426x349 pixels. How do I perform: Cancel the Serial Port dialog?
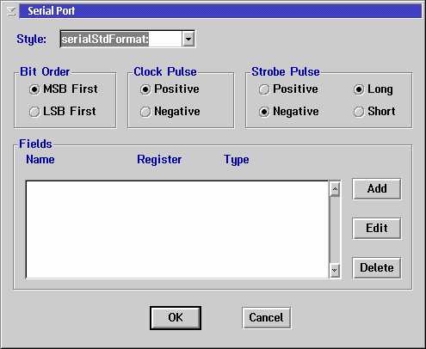tap(266, 318)
